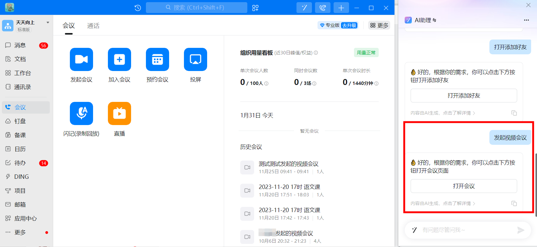Click the search box in title bar
The height and width of the screenshot is (247, 537).
(x=197, y=7)
